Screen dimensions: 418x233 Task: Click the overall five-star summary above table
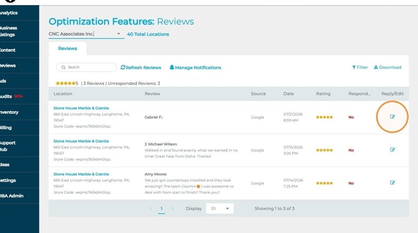point(66,83)
